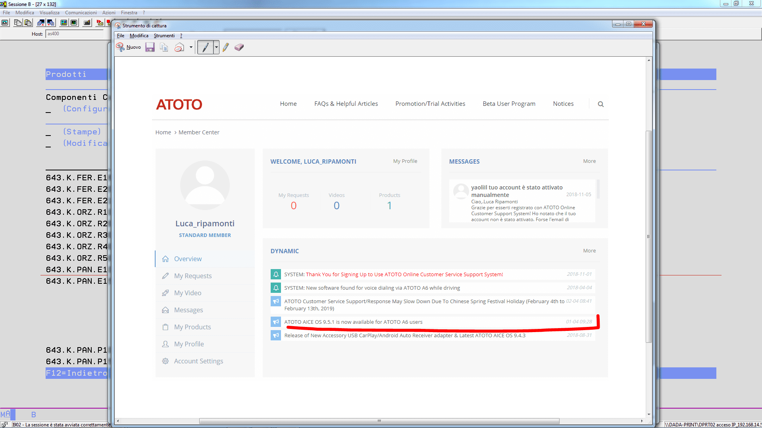Open My Profile link in the welcome panel
This screenshot has height=428, width=762.
[x=405, y=161]
